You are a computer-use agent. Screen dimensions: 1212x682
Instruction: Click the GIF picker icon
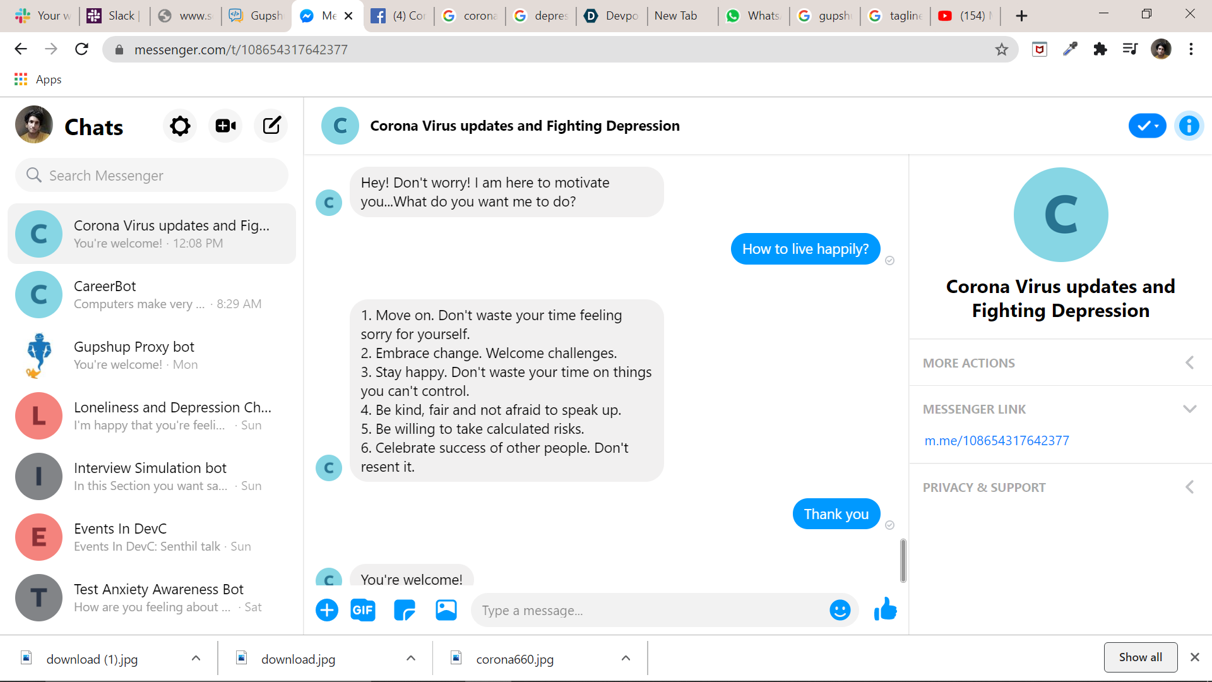362,610
